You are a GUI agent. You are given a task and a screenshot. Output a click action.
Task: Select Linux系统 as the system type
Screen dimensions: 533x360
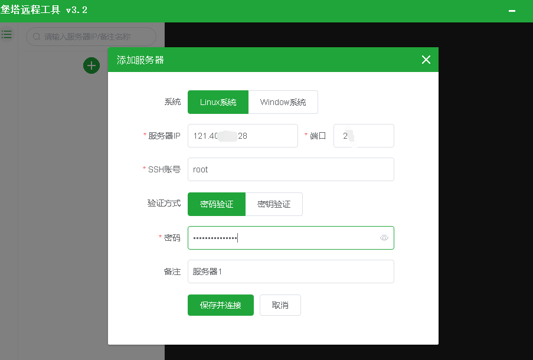pyautogui.click(x=218, y=102)
